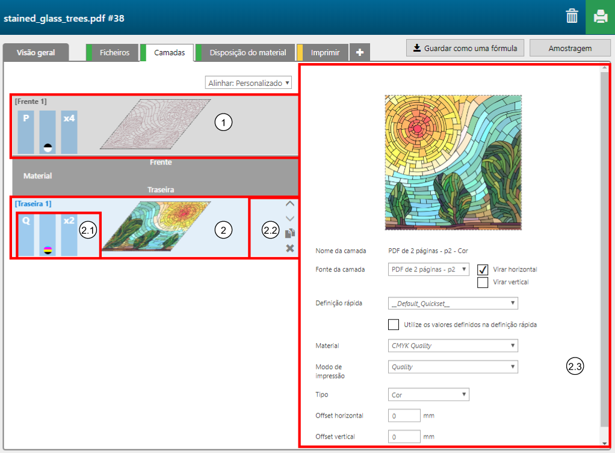Open the Ficheiros tab
Viewport: 615px width, 453px height.
[x=113, y=52]
